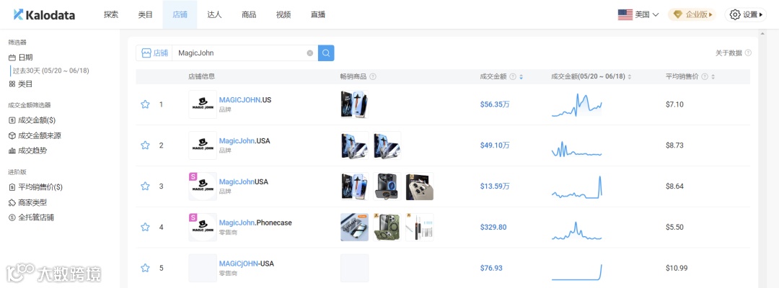
Task: Favorite the MAGiCjOHN-USA shop star
Action: (x=145, y=268)
